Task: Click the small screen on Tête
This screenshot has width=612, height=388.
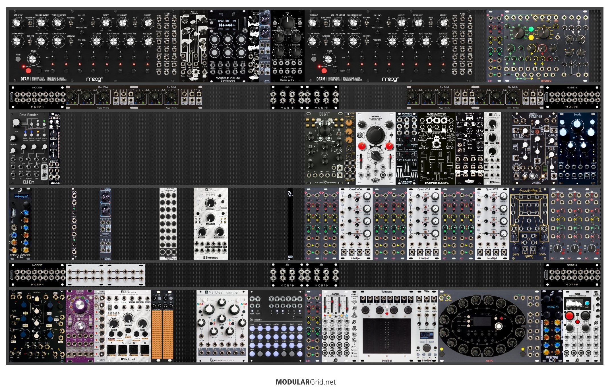Action: coord(427,335)
